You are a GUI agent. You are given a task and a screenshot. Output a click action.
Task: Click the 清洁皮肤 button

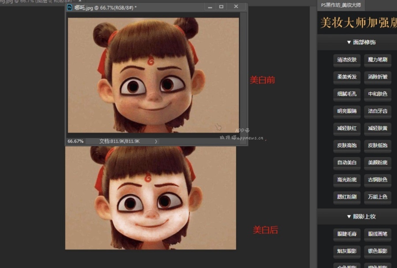347,60
